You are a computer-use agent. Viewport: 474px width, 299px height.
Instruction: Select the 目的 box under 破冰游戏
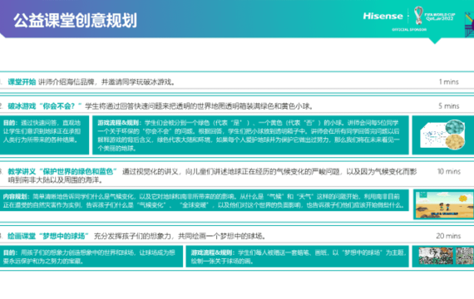[44, 135]
